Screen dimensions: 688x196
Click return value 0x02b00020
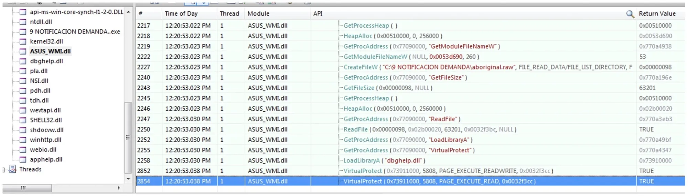655,109
